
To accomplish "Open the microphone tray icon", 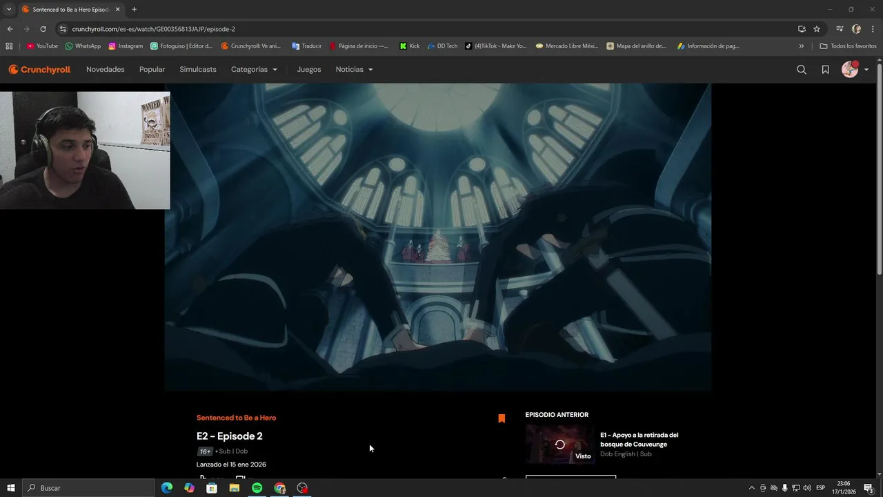I will [x=784, y=488].
